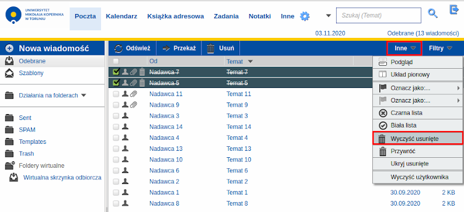Open the Kalendarz tab

tap(121, 16)
